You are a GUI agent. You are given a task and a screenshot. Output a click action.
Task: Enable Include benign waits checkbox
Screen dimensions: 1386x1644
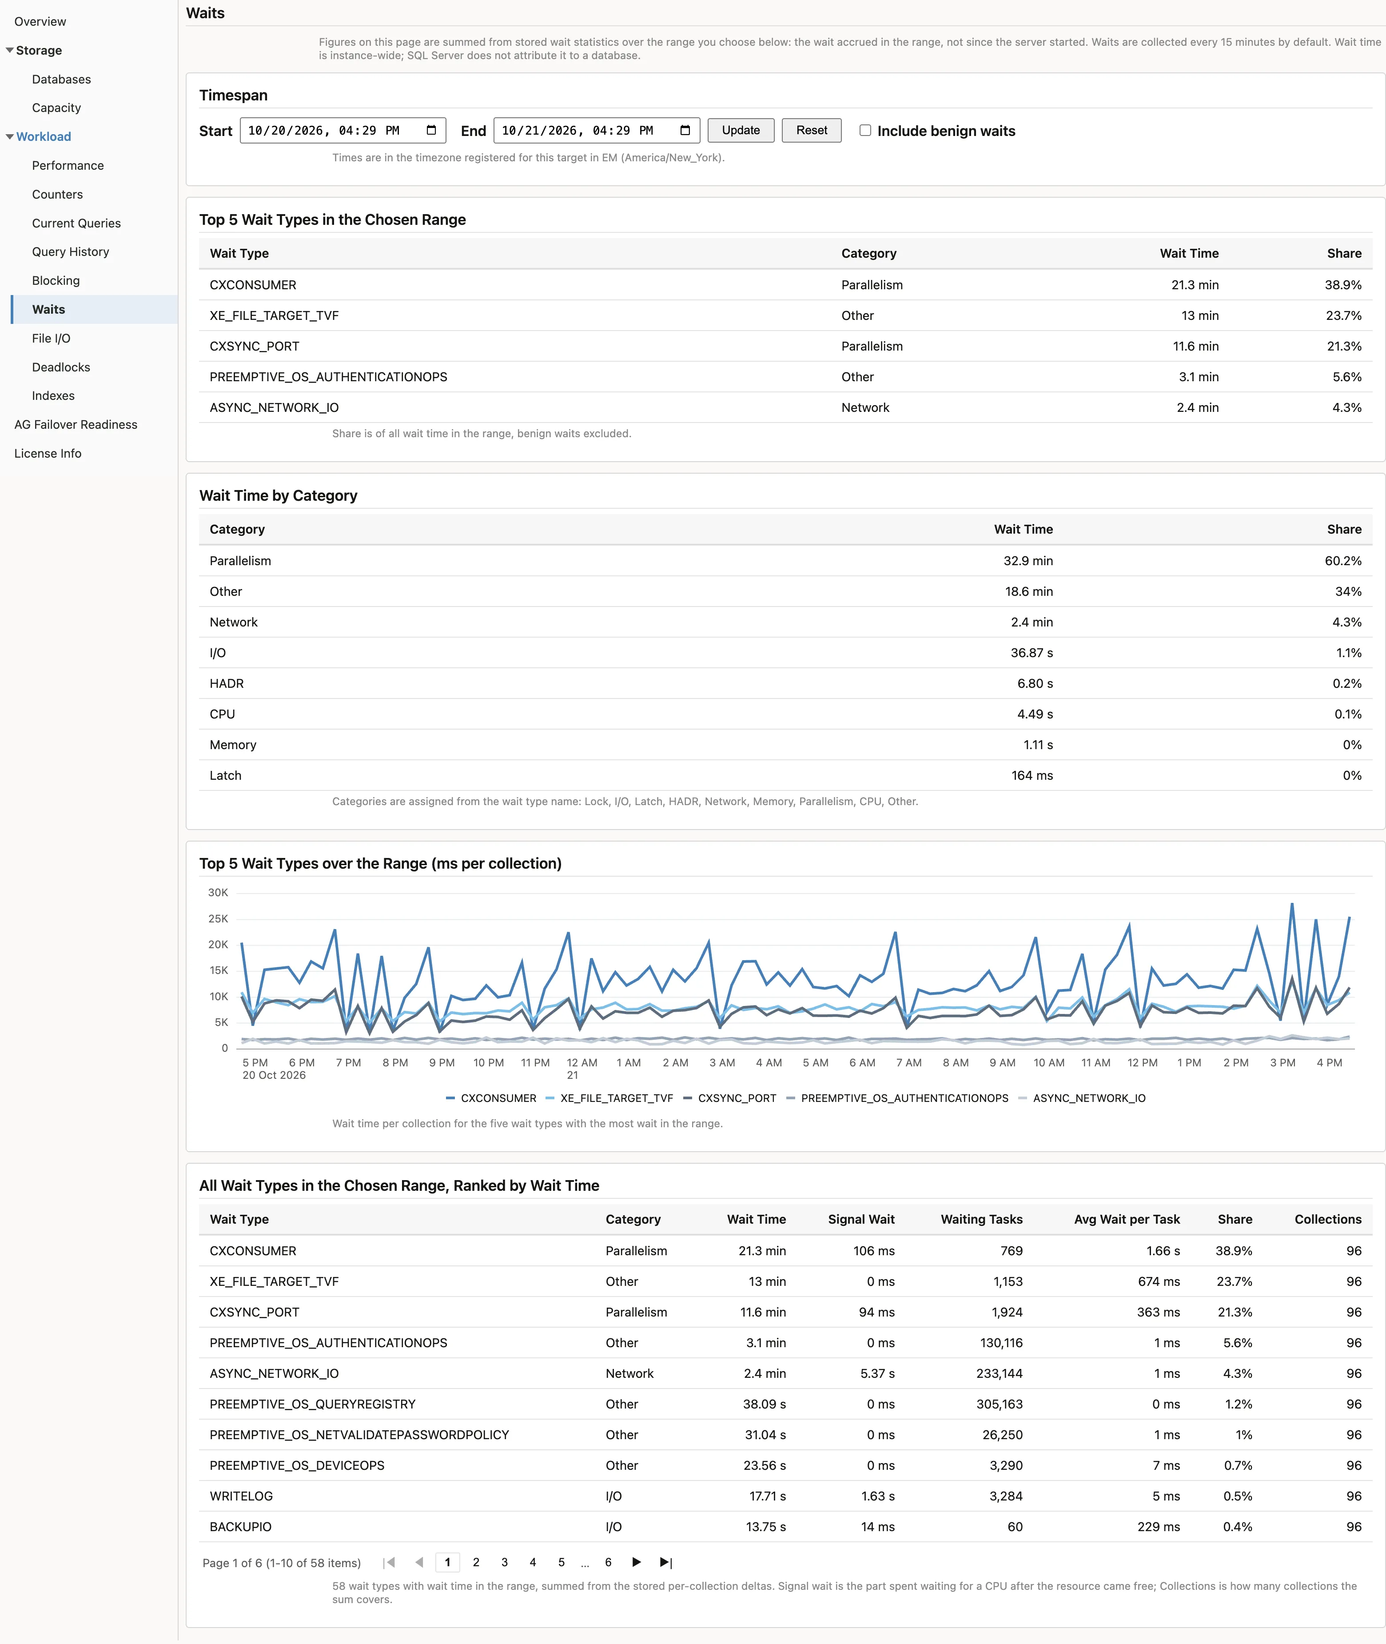[x=865, y=131]
